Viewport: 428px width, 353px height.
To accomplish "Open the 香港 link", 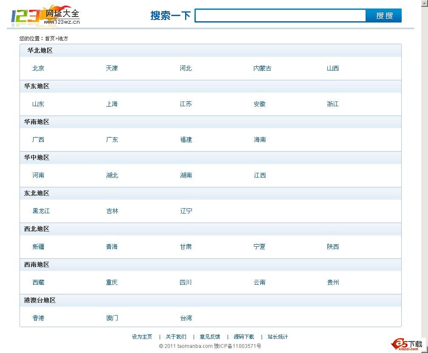I will click(38, 318).
